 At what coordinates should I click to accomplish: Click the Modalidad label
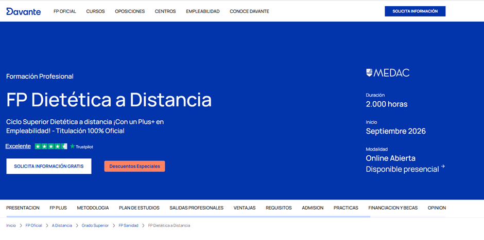[x=376, y=149]
